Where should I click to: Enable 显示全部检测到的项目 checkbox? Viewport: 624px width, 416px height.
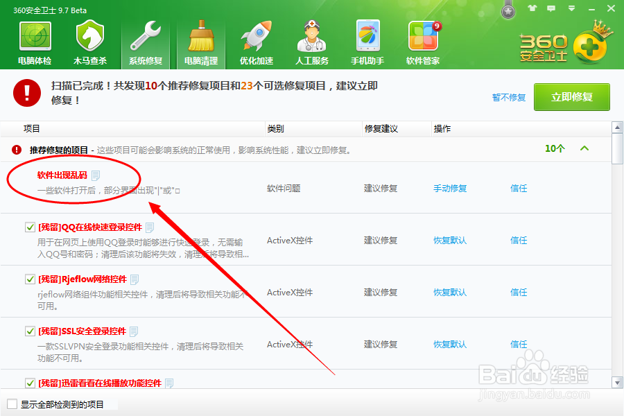(12, 404)
